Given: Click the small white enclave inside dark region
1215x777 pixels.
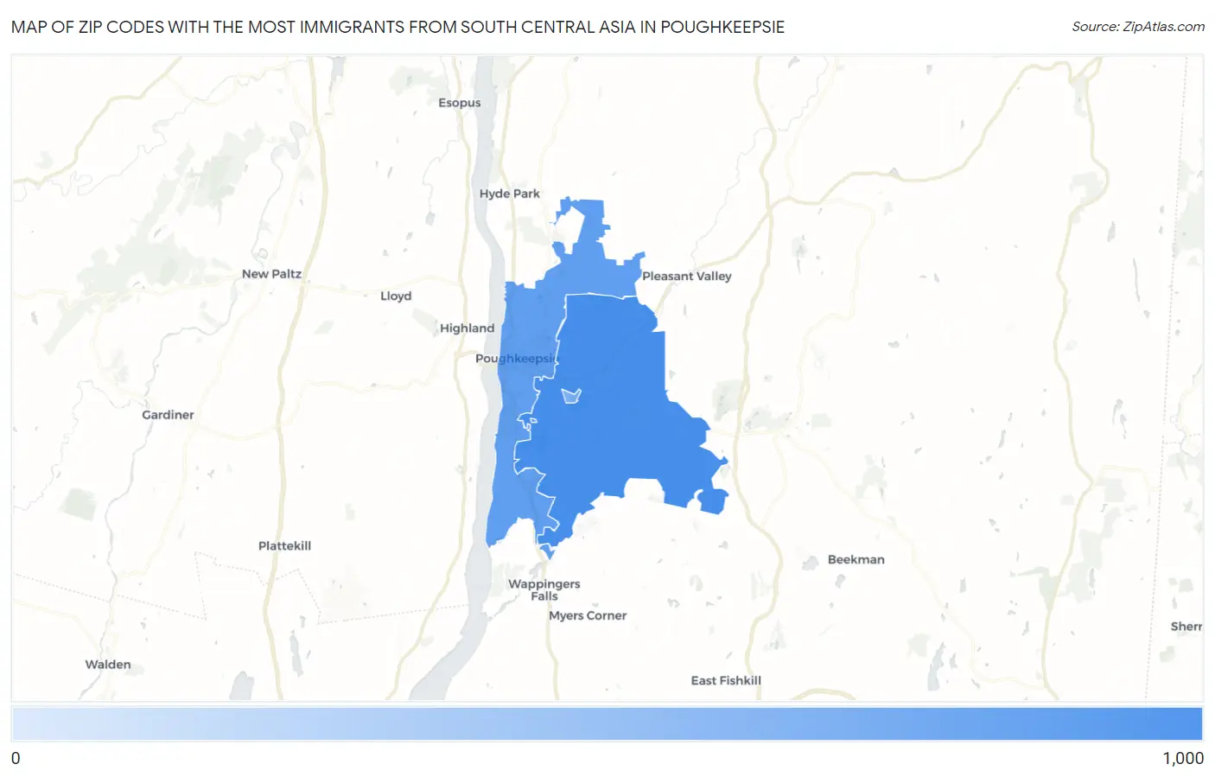Looking at the screenshot, I should tap(571, 396).
